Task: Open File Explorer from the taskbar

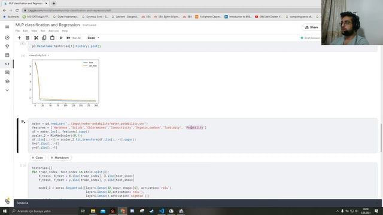Action: [x=93, y=211]
